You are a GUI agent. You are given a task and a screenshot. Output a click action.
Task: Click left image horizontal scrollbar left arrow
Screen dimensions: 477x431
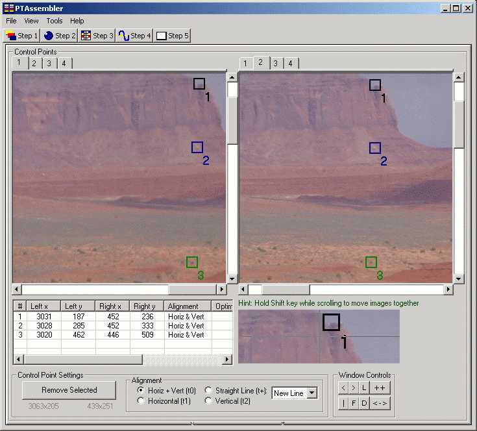tap(17, 289)
